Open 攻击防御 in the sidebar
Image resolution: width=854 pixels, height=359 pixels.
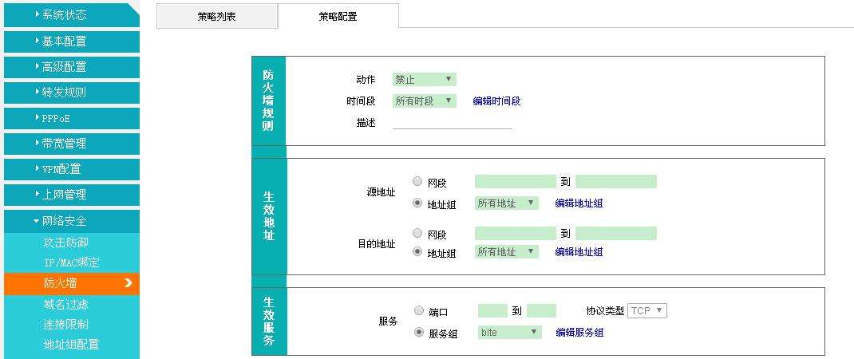[x=65, y=242]
